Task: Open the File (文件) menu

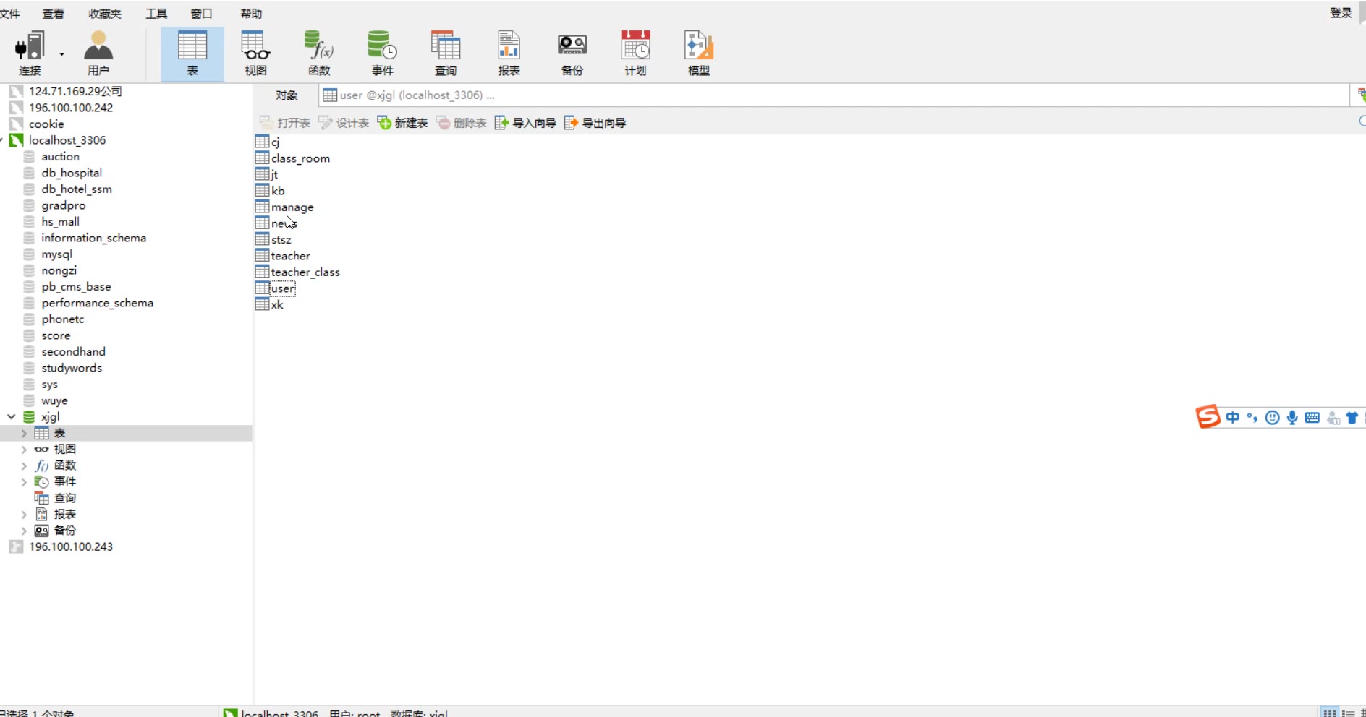Action: point(10,13)
